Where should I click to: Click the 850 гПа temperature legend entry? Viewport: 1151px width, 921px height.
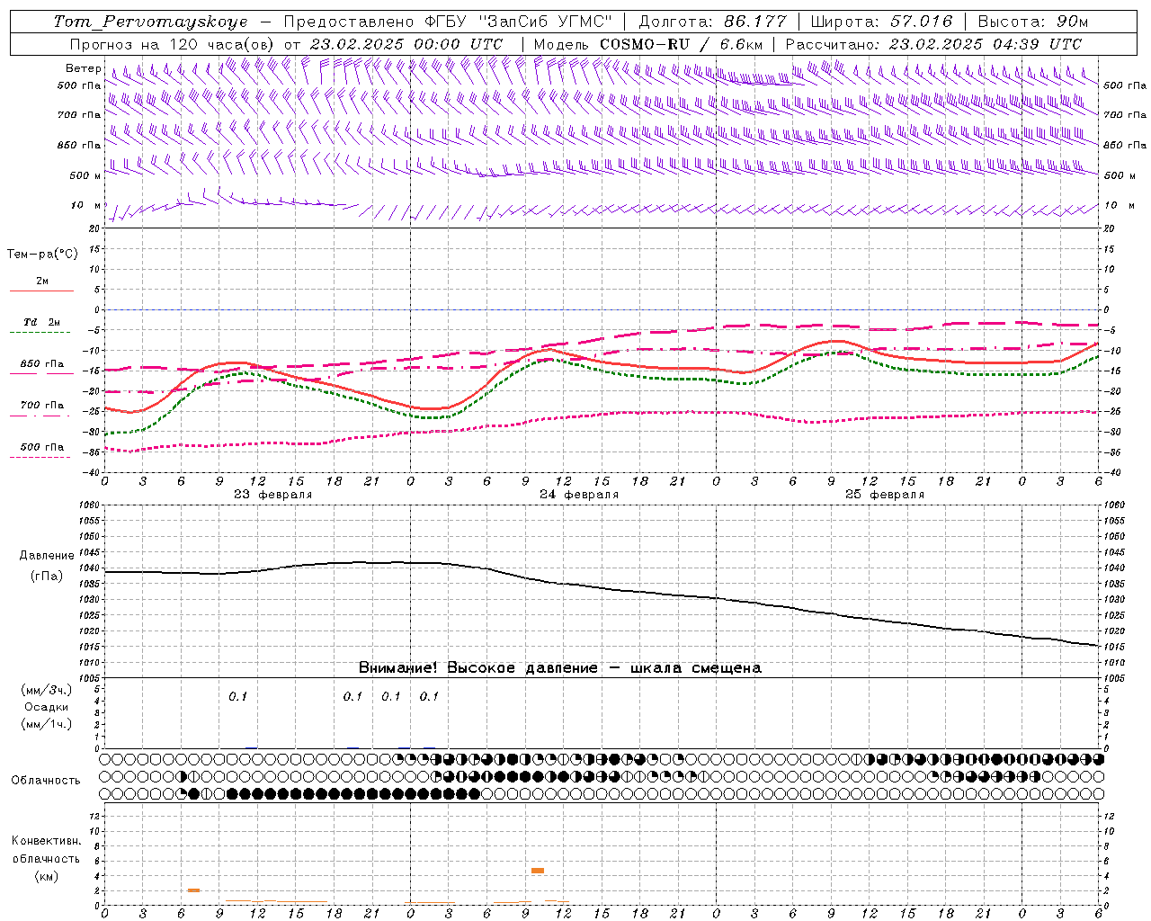click(x=42, y=363)
